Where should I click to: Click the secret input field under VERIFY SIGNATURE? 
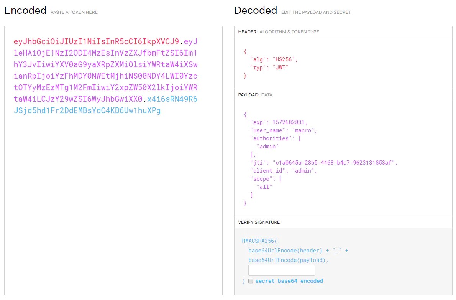(281, 270)
